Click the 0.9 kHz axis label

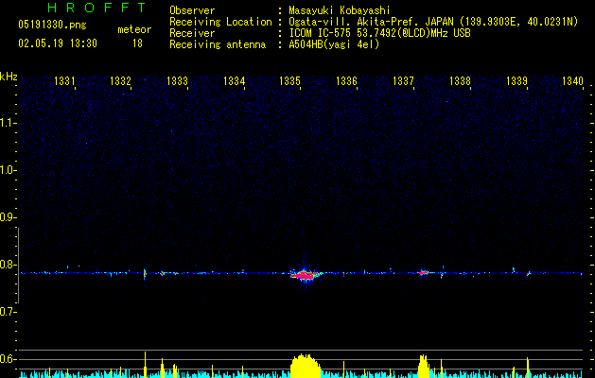pos(8,217)
